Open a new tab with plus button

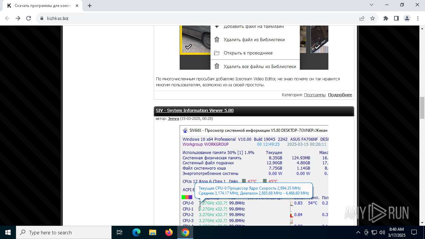pyautogui.click(x=90, y=6)
